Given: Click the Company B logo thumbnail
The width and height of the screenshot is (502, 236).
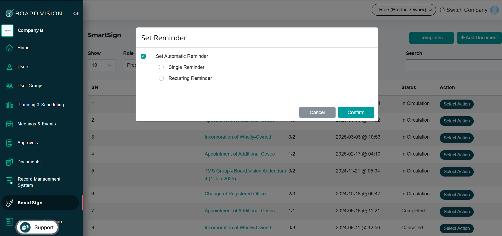Looking at the screenshot, I should click(7, 30).
